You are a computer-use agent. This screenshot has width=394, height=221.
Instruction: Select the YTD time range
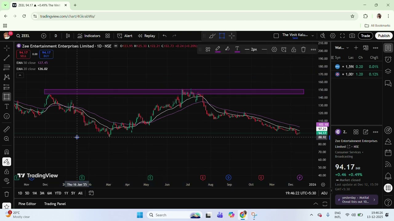58,193
